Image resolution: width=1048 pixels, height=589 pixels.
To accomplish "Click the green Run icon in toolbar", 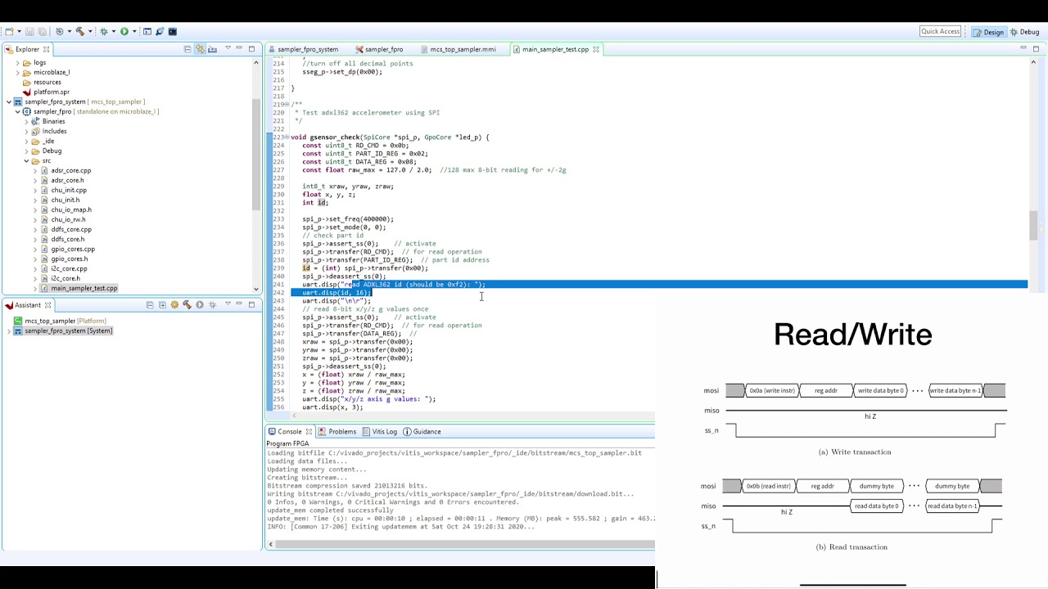I will 124,32.
